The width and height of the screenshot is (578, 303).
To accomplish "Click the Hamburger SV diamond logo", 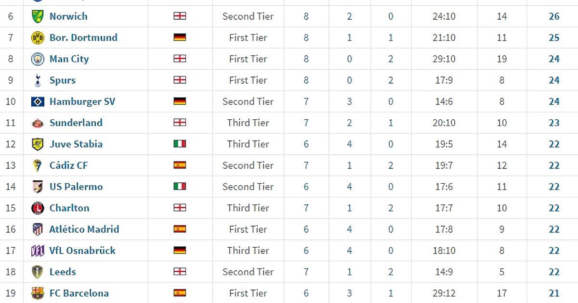I will tap(38, 101).
